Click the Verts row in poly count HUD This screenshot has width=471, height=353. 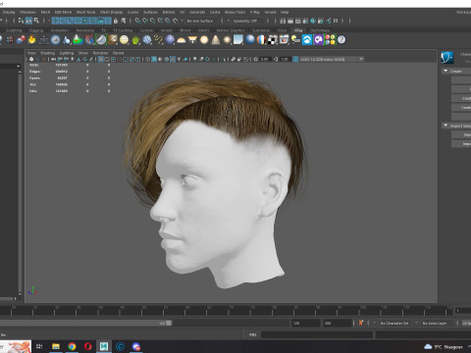click(69, 65)
